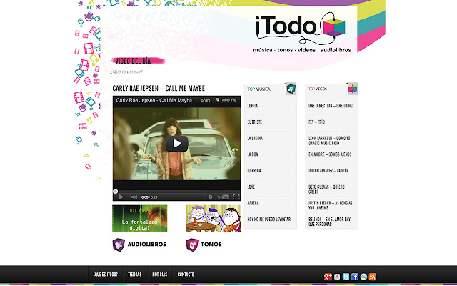Click the 0:00 / 3:20 time display
The height and width of the screenshot is (286, 457).
[x=149, y=197]
